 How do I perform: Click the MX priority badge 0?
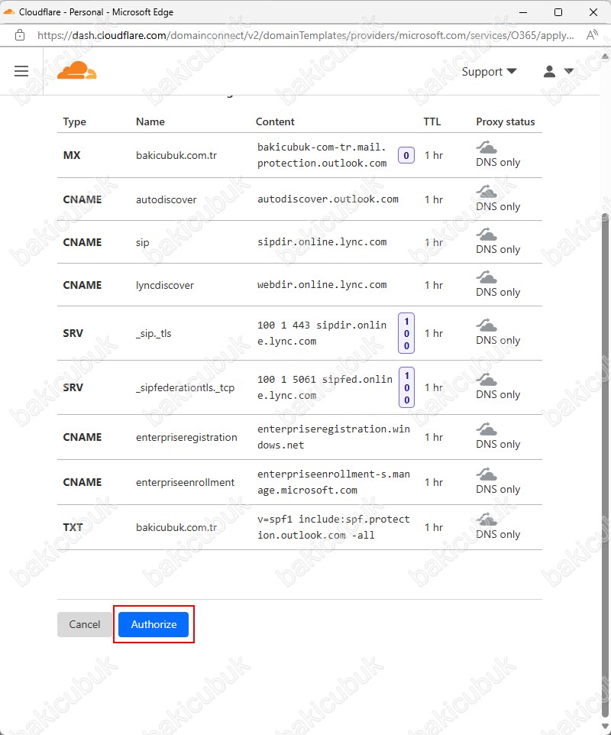(406, 155)
